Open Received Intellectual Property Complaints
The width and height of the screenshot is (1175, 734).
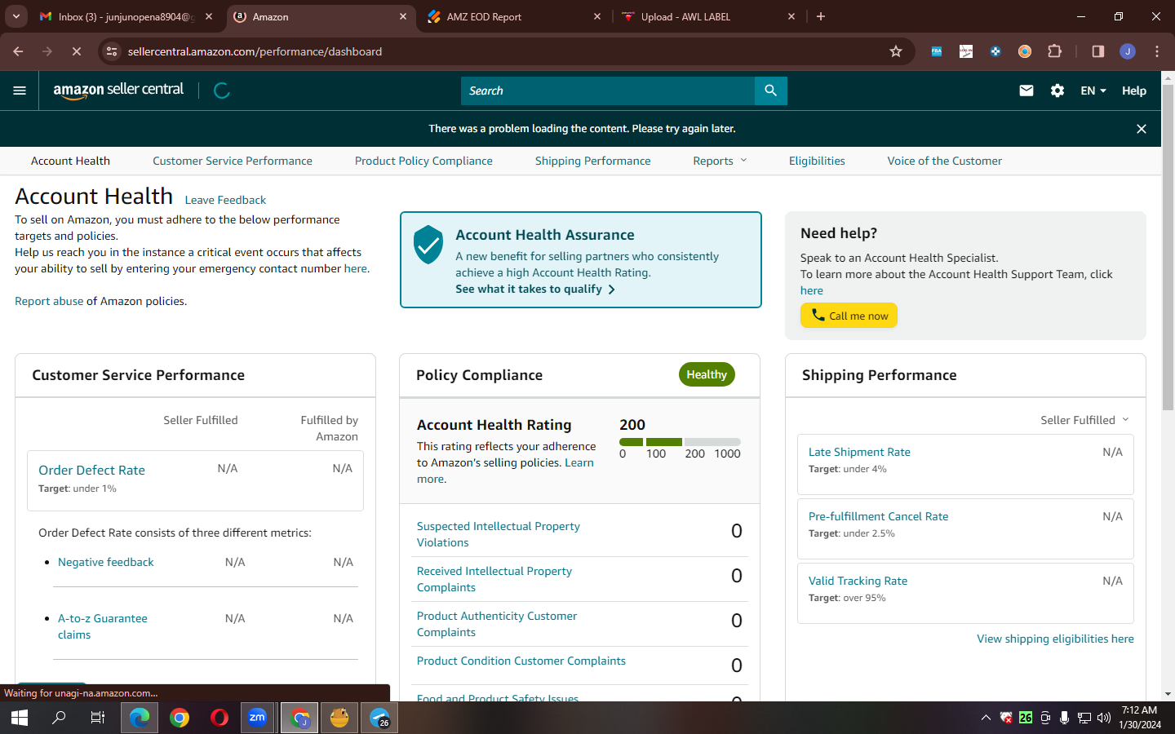coord(494,579)
